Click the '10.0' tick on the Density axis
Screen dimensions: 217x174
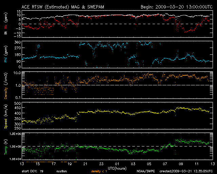coord(17,73)
